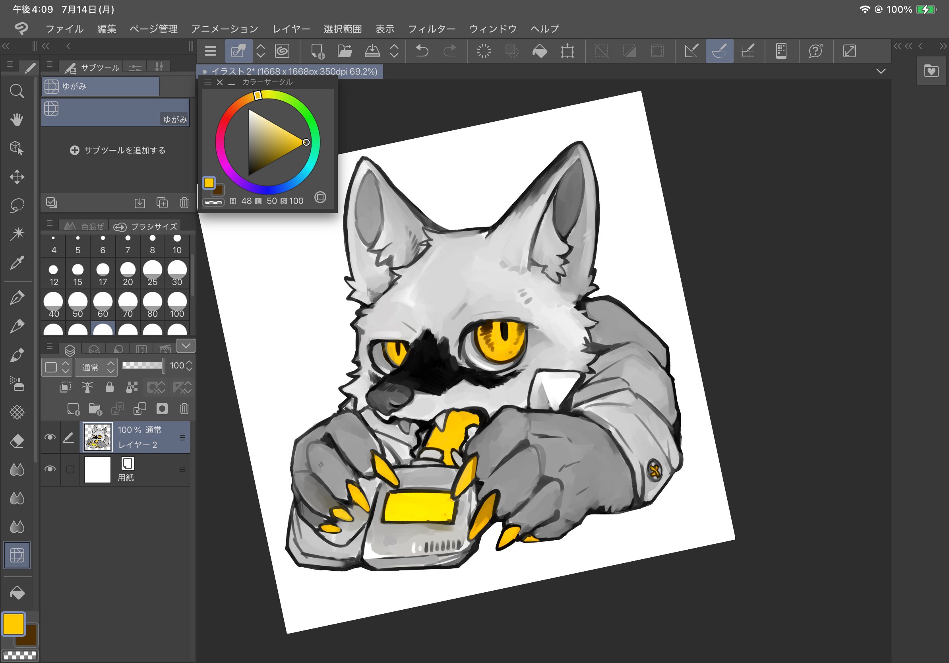Create new layer folder icon
This screenshot has width=949, height=663.
[95, 409]
